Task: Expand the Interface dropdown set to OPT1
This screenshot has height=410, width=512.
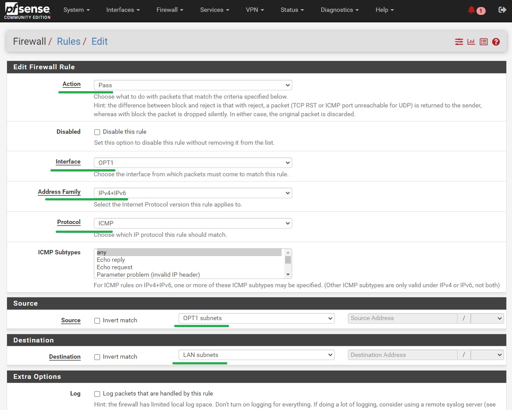Action: (x=193, y=163)
